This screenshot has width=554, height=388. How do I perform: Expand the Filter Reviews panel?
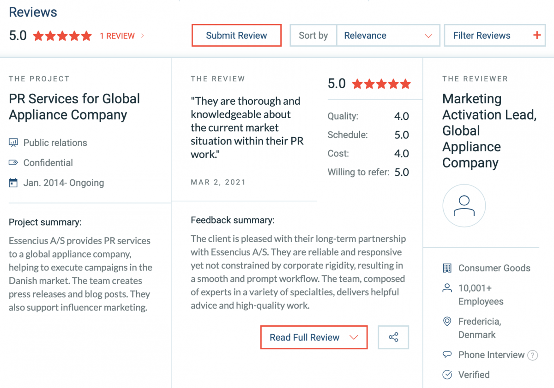coord(495,36)
